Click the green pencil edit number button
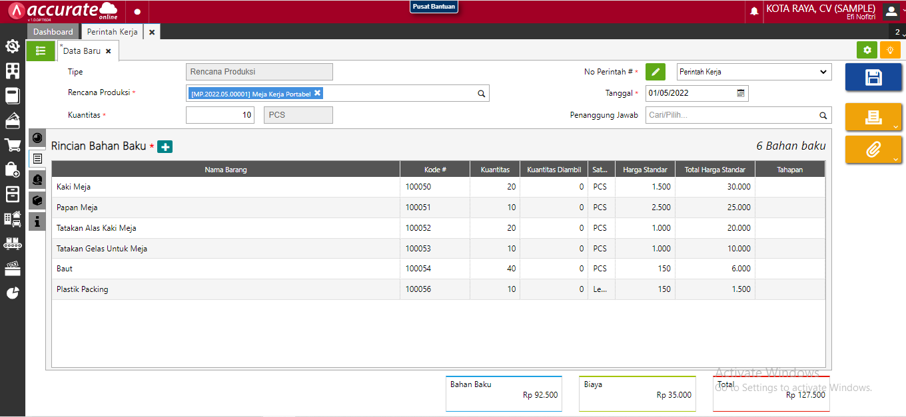906x417 pixels. [x=656, y=72]
